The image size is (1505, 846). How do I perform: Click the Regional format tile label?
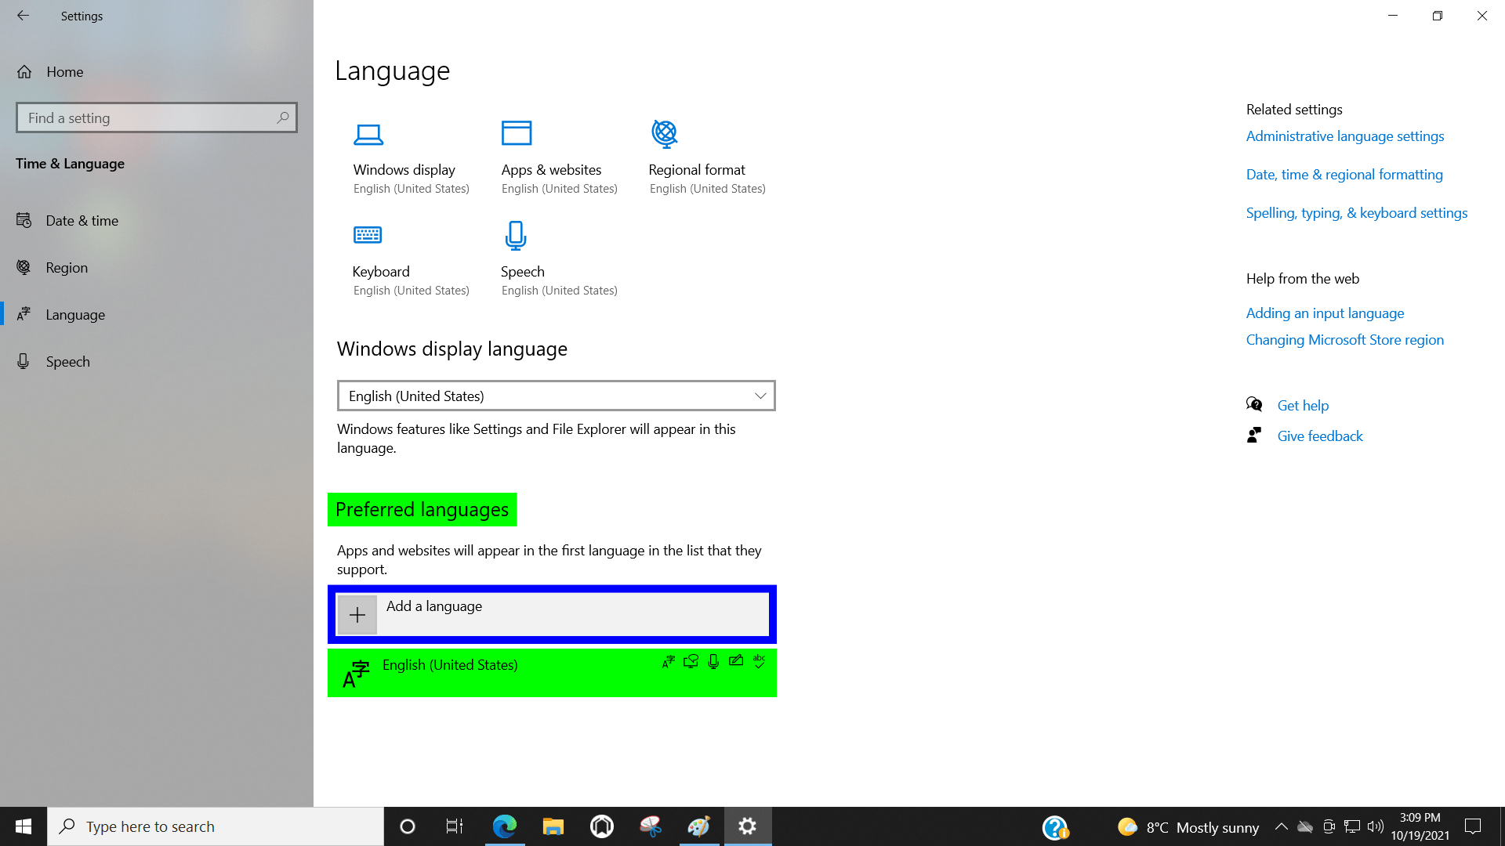click(697, 170)
